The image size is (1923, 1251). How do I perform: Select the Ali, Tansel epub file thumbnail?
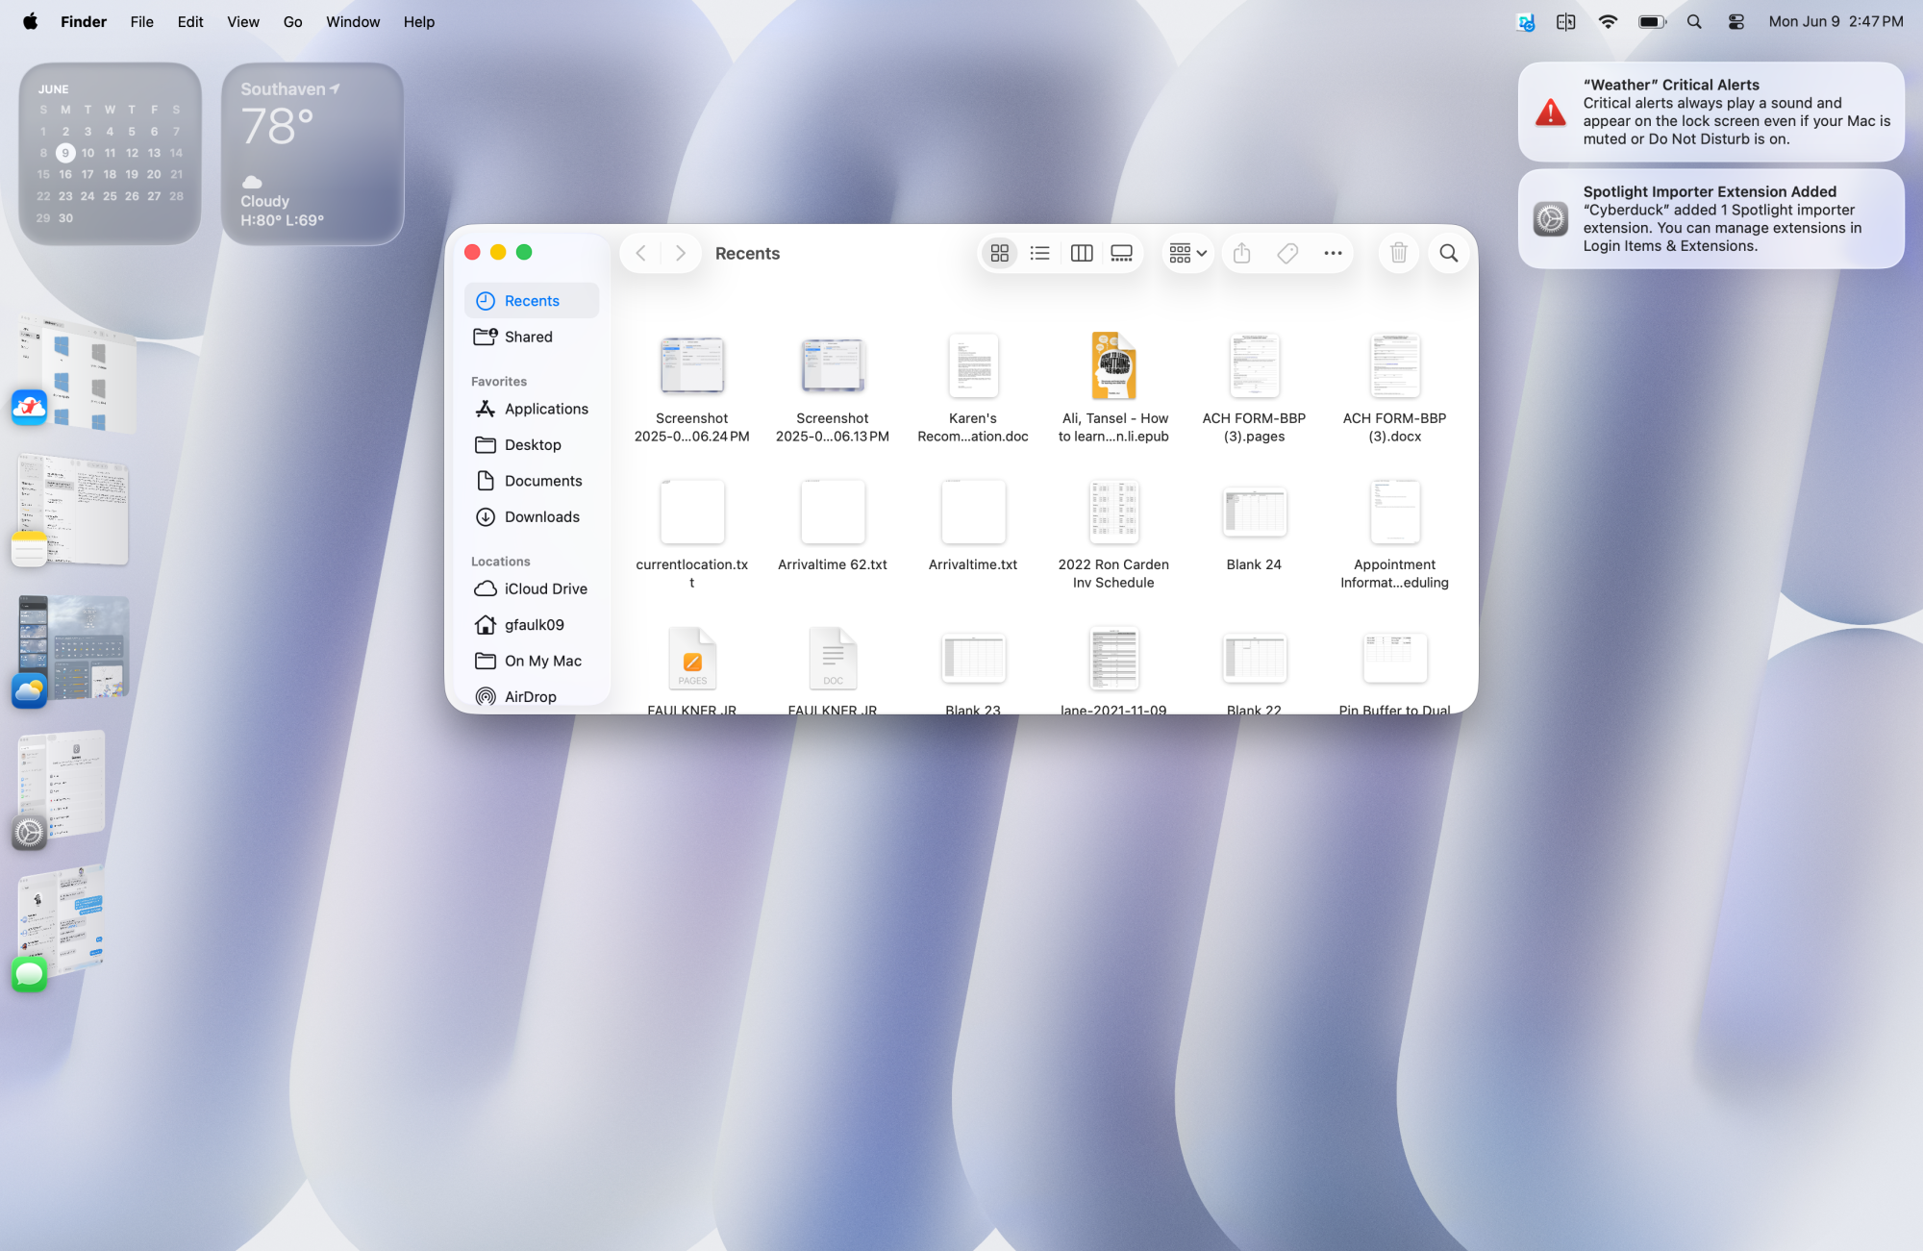(1113, 366)
